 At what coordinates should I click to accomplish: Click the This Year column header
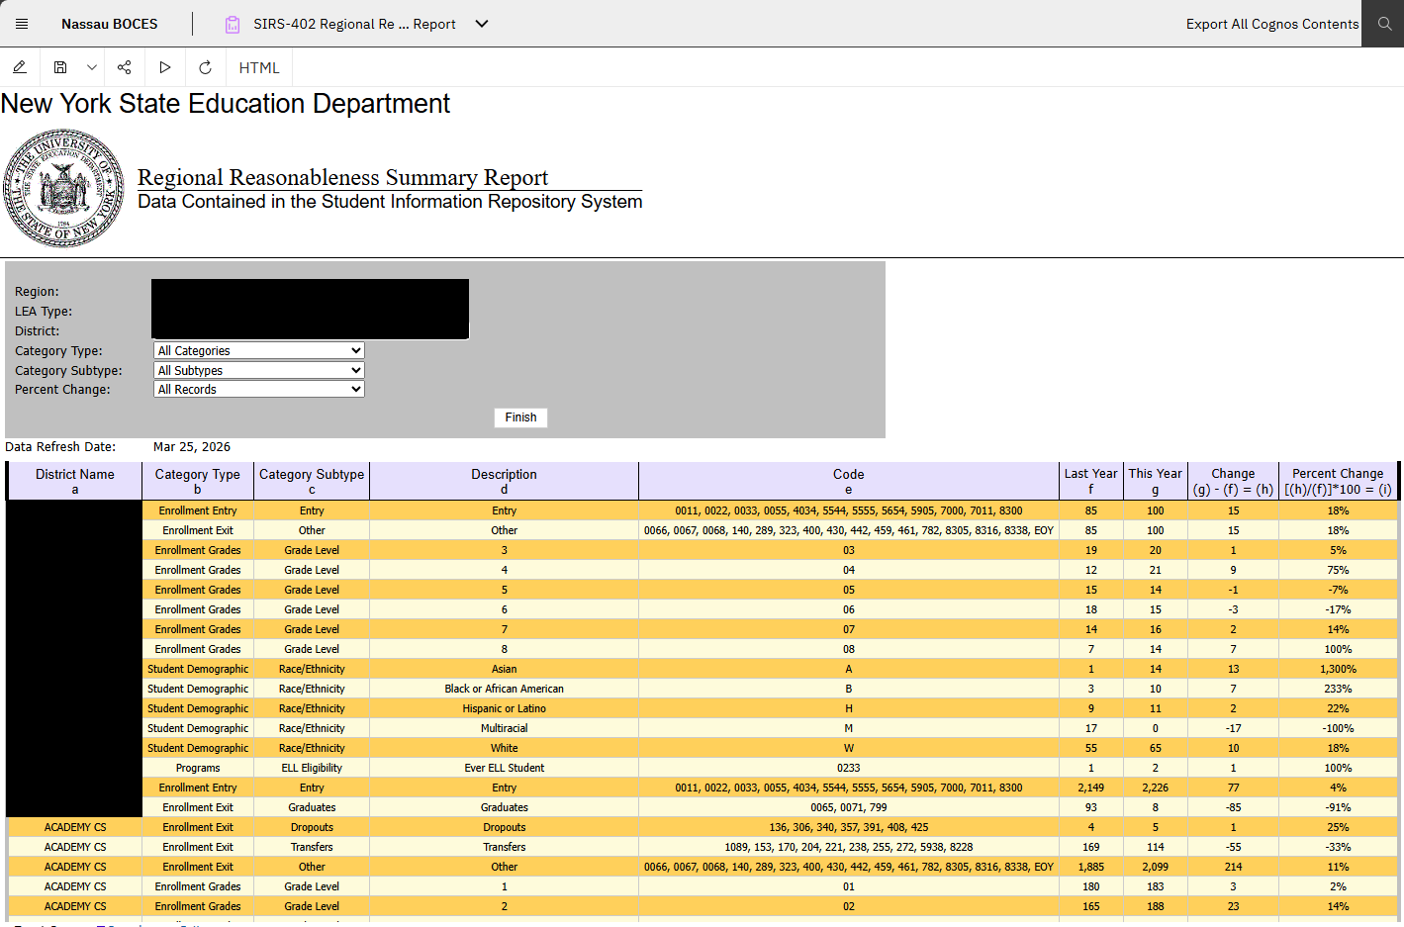[x=1156, y=481]
